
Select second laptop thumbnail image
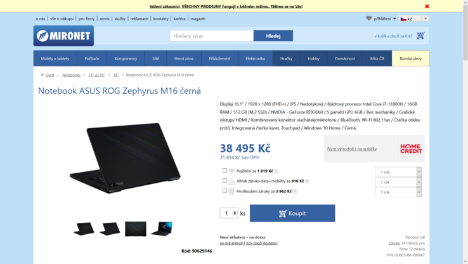[x=110, y=228]
